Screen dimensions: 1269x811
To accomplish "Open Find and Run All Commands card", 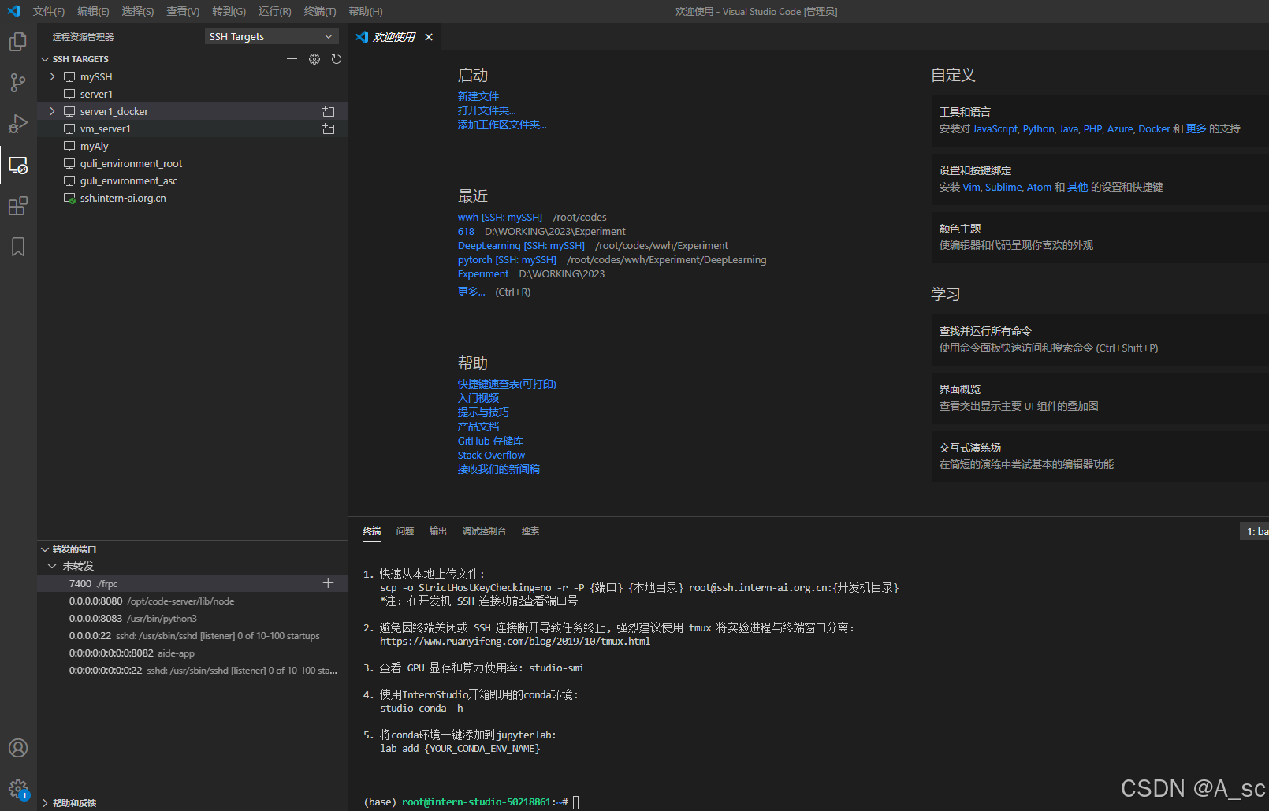I will (1100, 340).
